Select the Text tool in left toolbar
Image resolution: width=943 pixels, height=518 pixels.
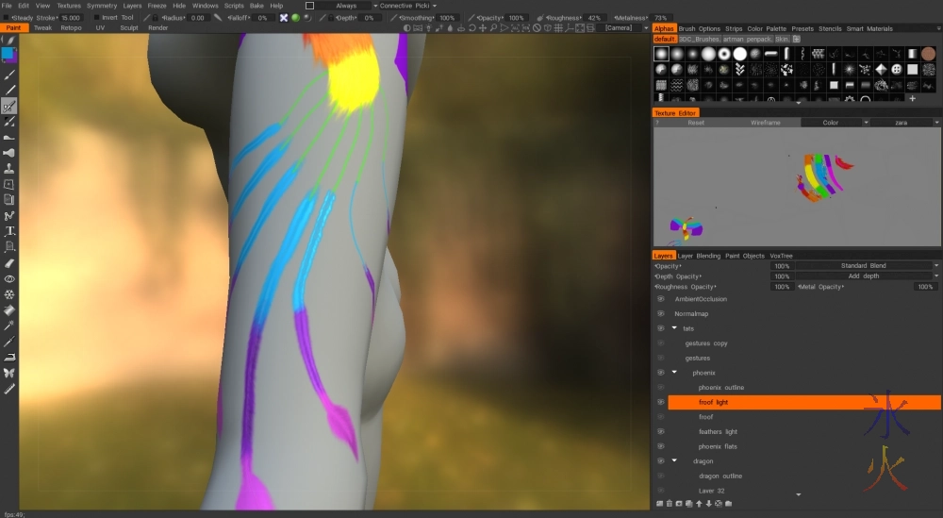point(9,231)
